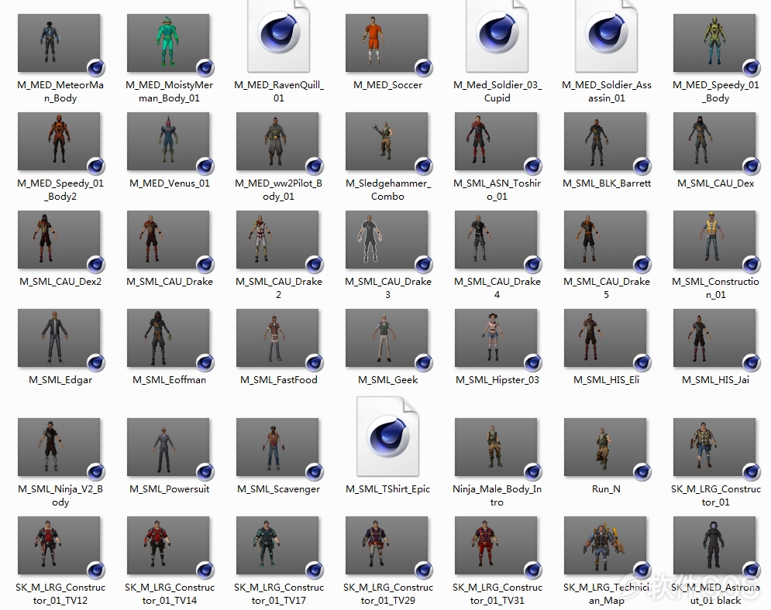Select the SK_M_LRG_Constructor_01_TV17 thumbnail
Image resolution: width=771 pixels, height=610 pixels.
pos(277,545)
